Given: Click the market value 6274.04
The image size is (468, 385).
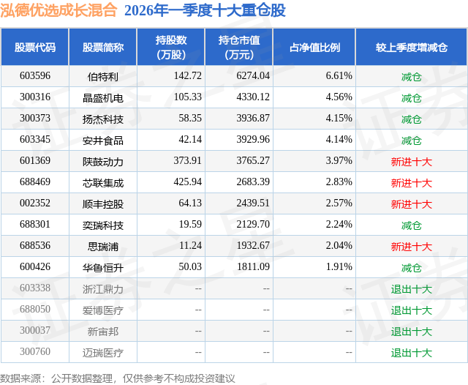Looking at the screenshot, I should click(x=253, y=76).
